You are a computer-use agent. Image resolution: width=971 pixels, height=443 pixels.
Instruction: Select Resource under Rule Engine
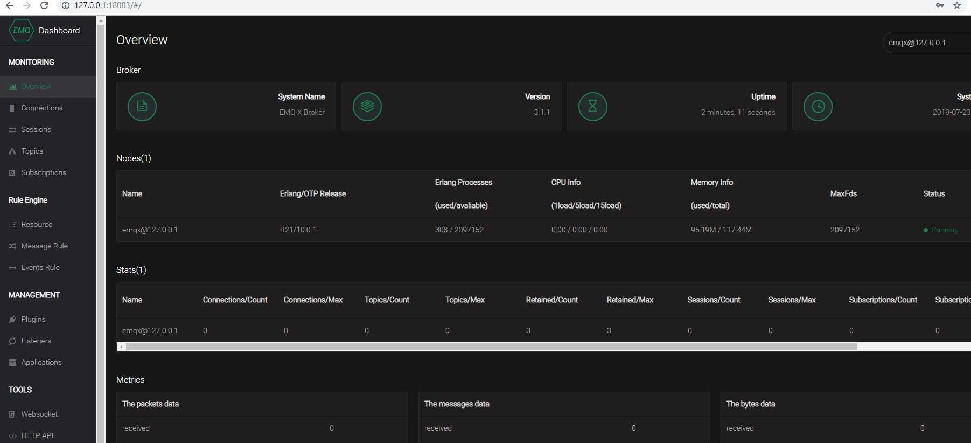coord(48,224)
